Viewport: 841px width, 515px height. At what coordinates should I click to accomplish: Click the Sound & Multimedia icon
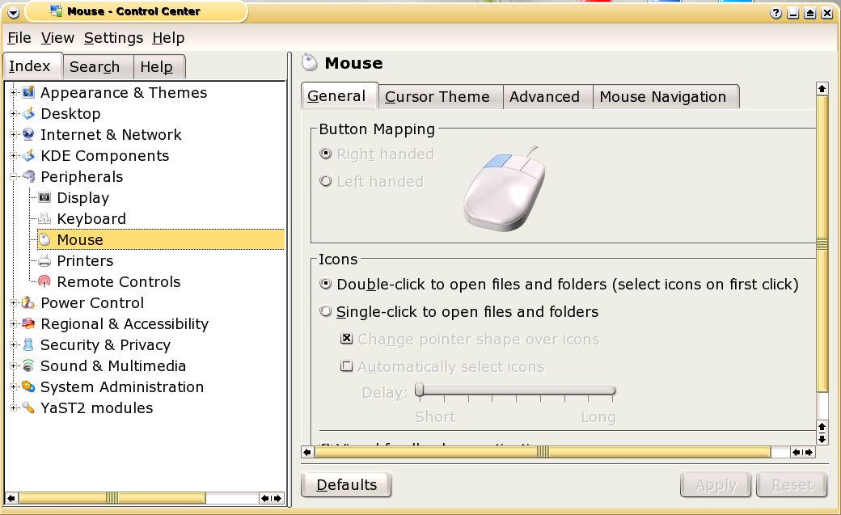(28, 365)
